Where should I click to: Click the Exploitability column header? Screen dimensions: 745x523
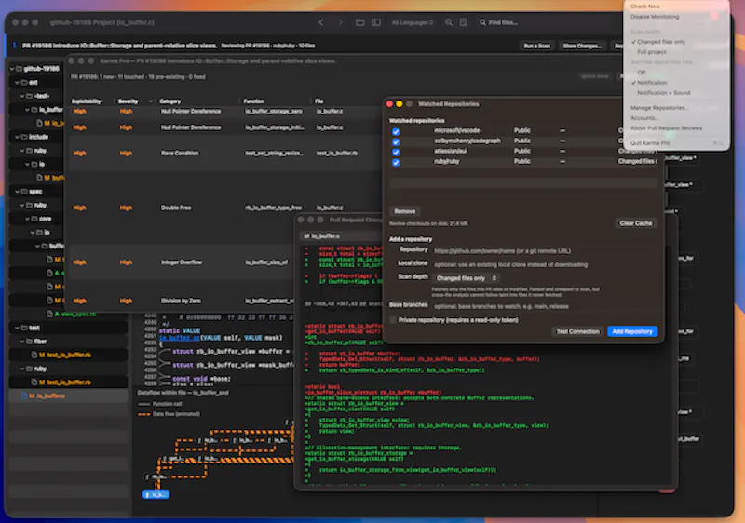(x=86, y=101)
